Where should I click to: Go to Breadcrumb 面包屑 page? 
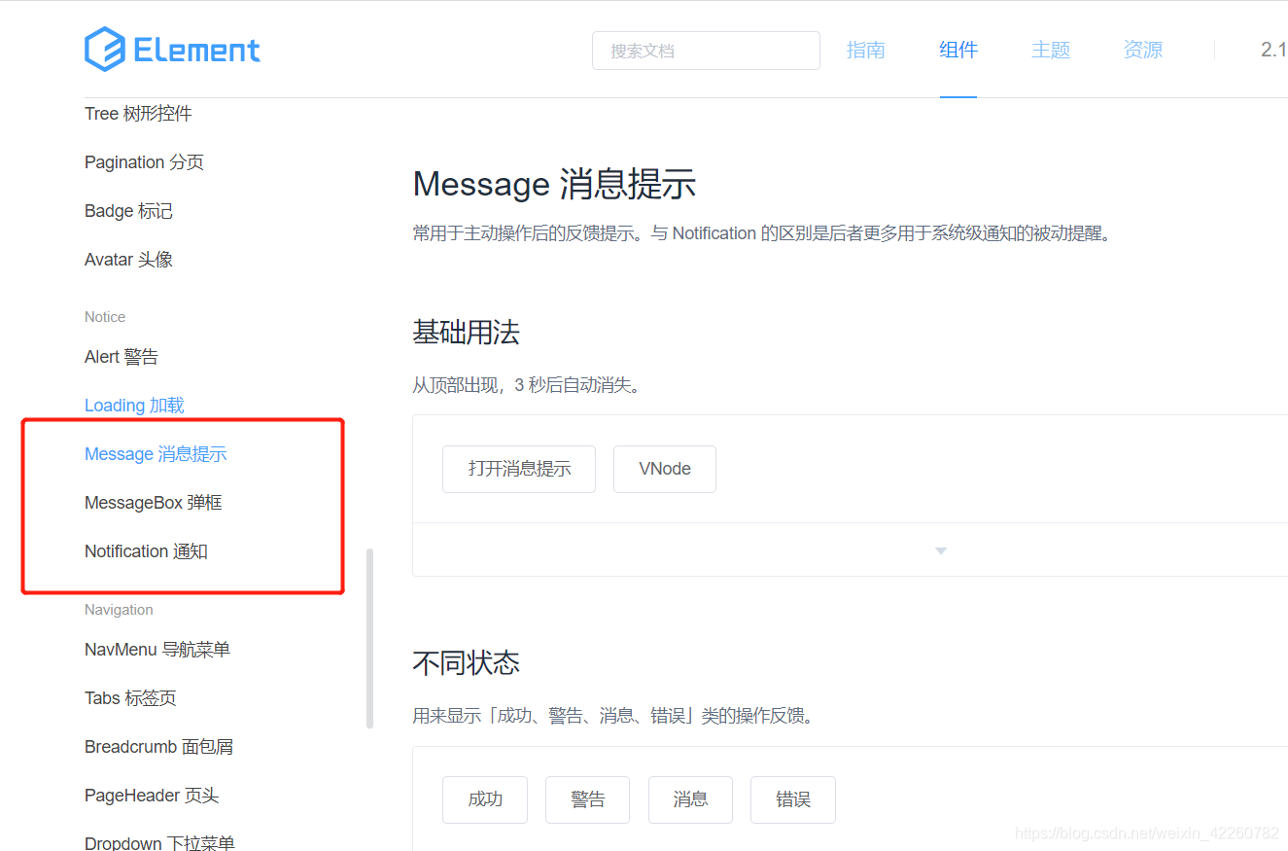[x=158, y=747]
